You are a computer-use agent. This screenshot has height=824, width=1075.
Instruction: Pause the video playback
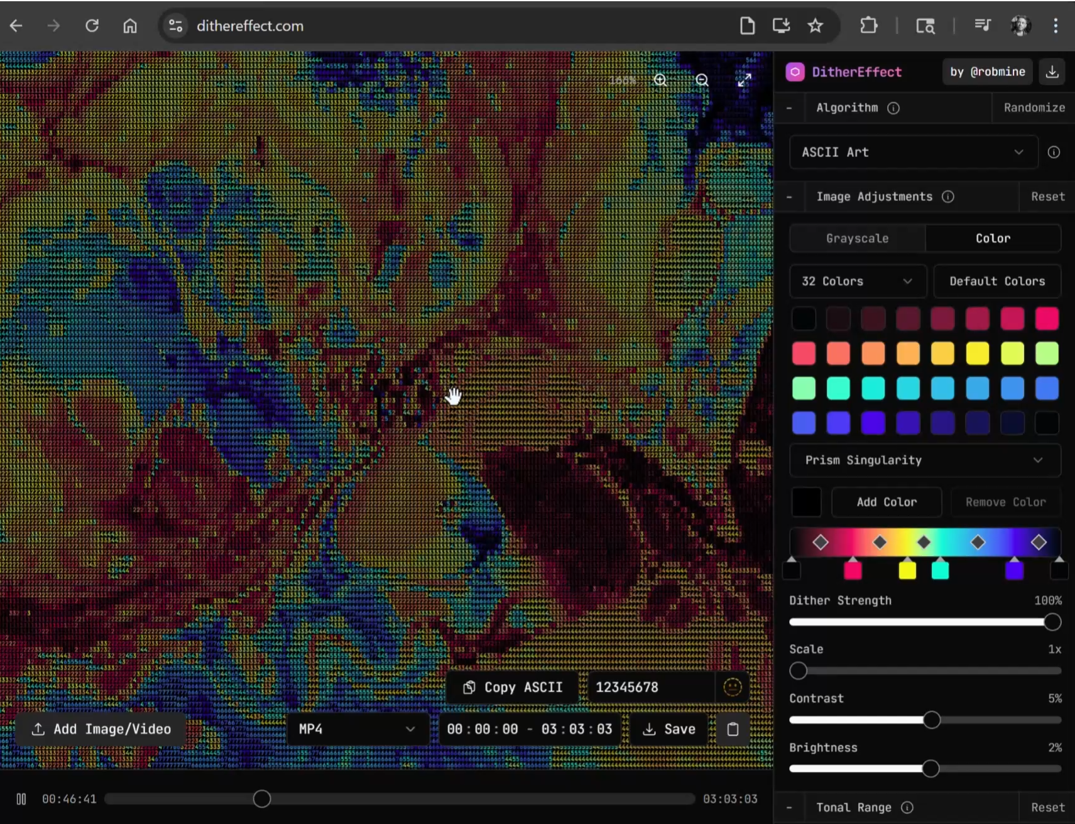tap(21, 799)
